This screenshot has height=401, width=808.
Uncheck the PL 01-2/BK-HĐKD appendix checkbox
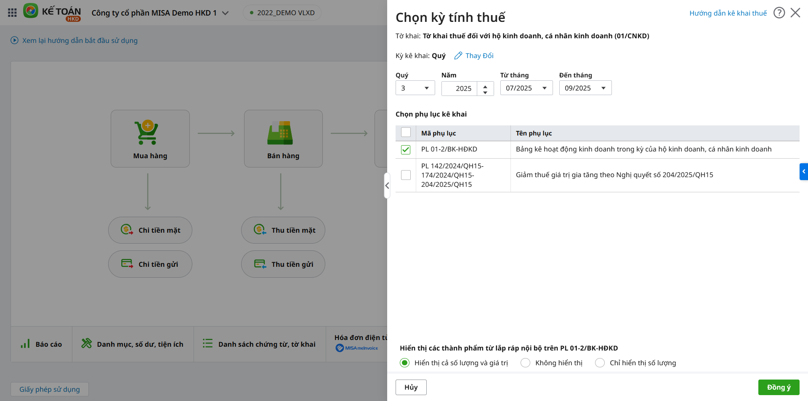pos(406,149)
